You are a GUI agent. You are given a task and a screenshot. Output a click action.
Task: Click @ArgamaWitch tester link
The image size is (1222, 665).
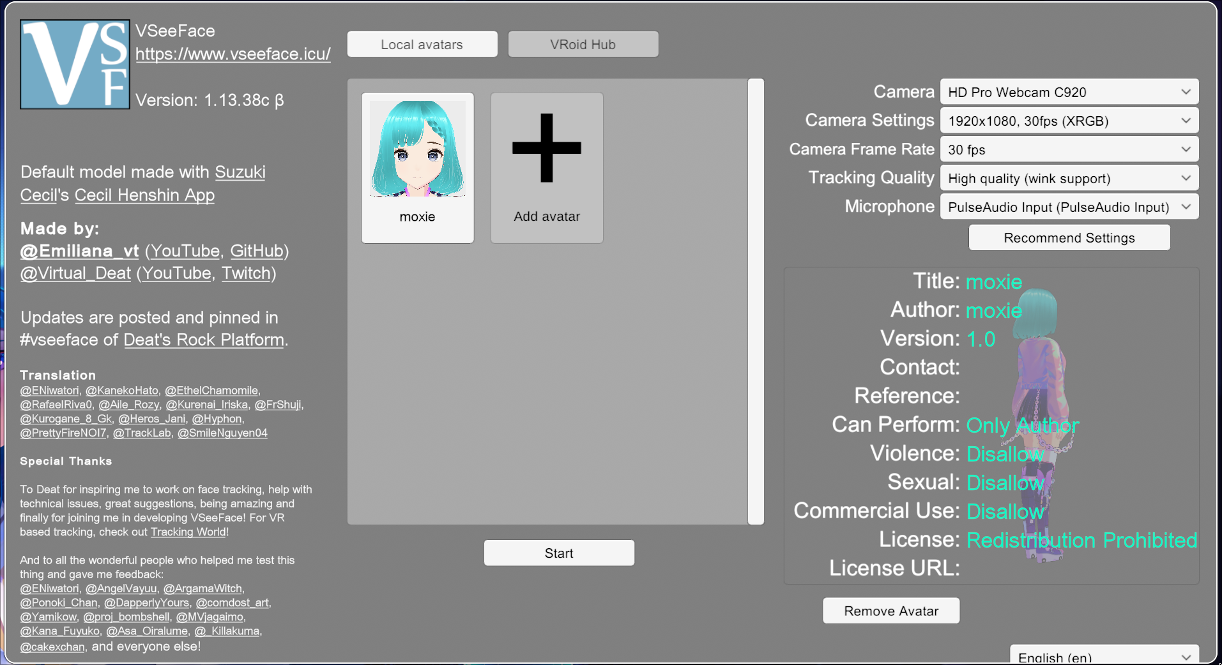pyautogui.click(x=202, y=588)
